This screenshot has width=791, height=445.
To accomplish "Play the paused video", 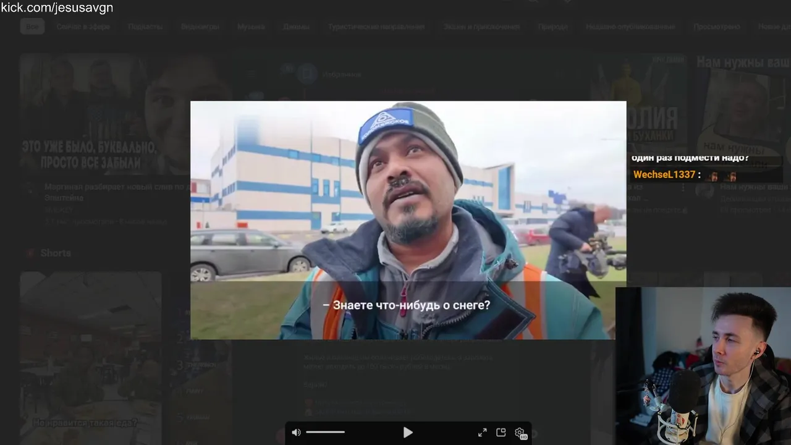I will (408, 433).
